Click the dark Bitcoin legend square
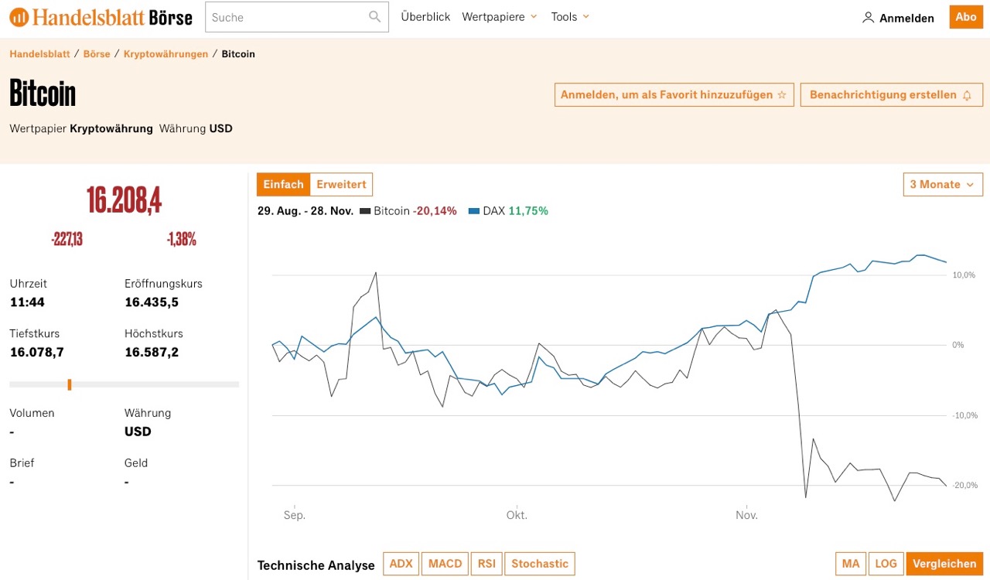The image size is (990, 580). tap(365, 210)
